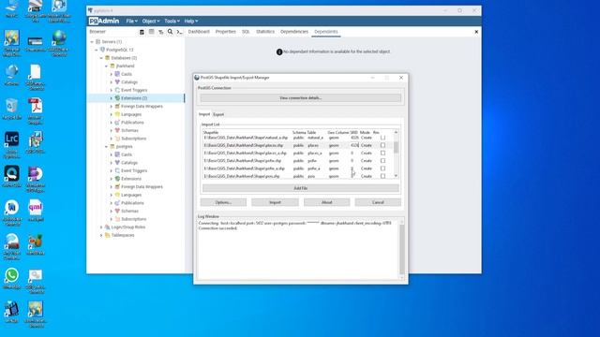Switch to the Dependencies tab
600x337 pixels.
click(293, 32)
